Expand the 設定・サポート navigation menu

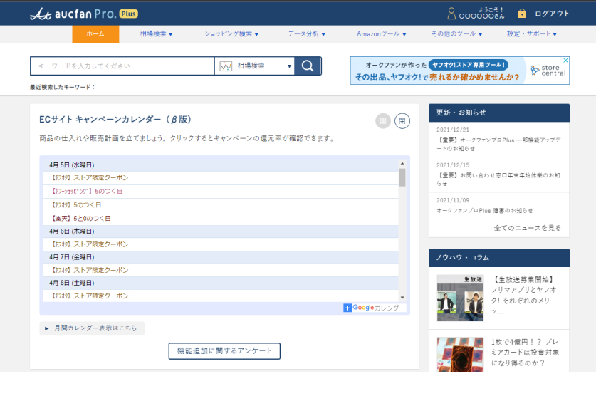click(532, 34)
